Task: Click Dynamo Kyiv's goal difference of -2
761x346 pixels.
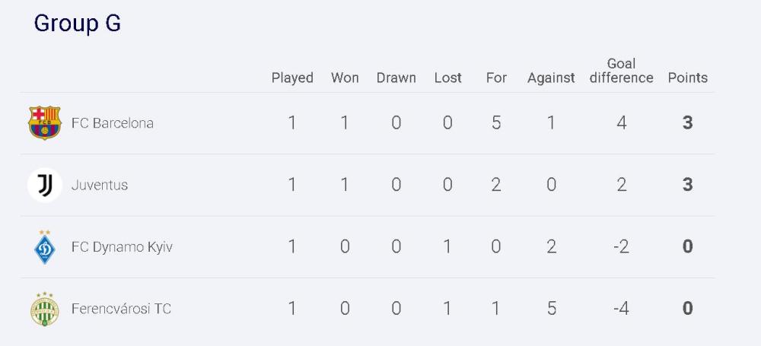Action: 621,247
